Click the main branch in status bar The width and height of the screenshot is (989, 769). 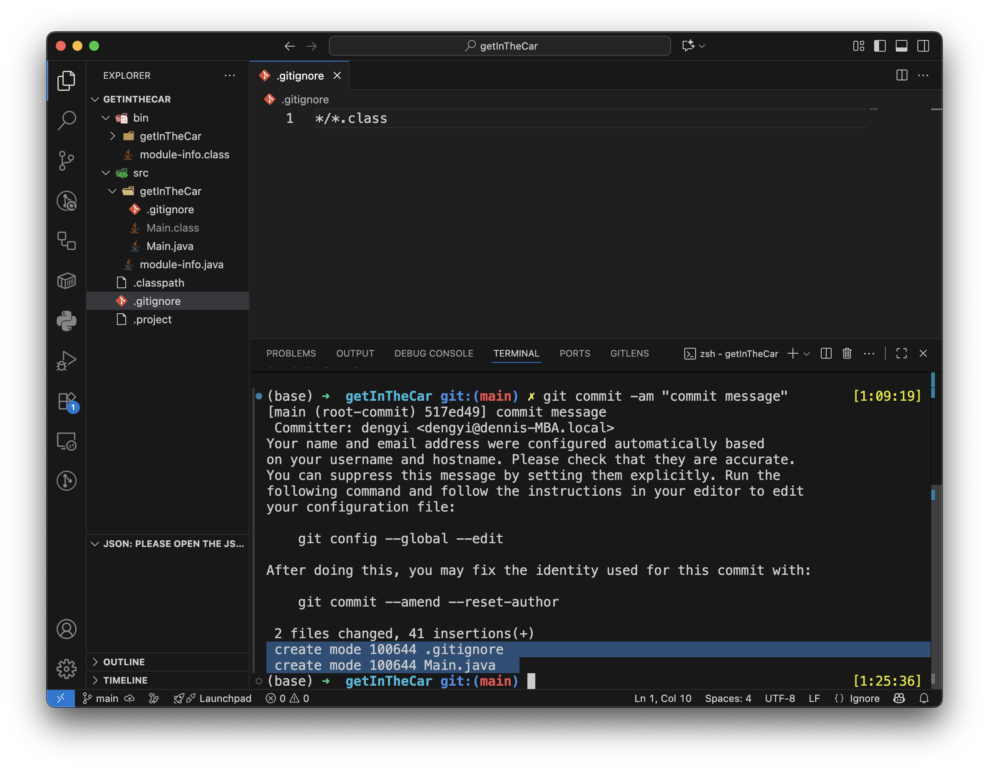pyautogui.click(x=102, y=698)
